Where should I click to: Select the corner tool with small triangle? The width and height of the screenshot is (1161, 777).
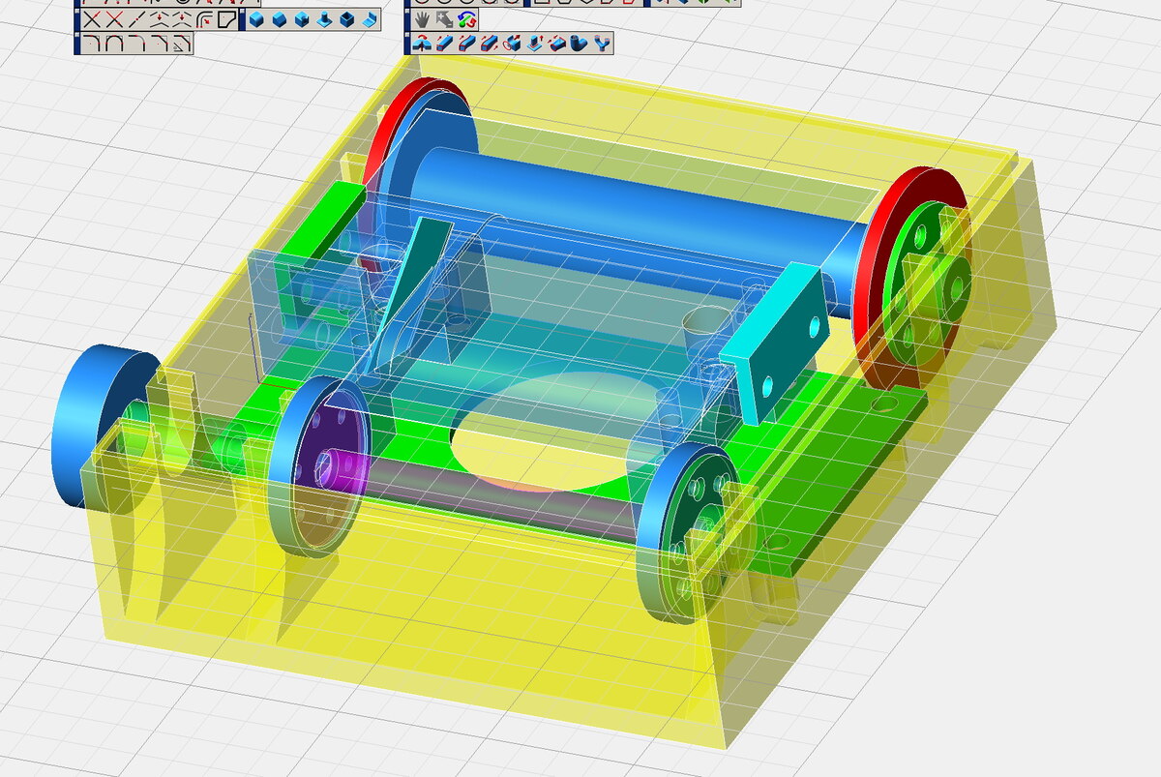pos(181,43)
